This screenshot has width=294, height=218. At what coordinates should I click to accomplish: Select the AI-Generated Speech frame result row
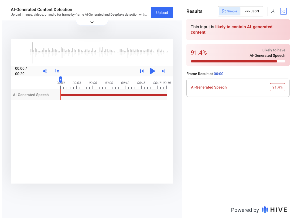[x=238, y=87]
